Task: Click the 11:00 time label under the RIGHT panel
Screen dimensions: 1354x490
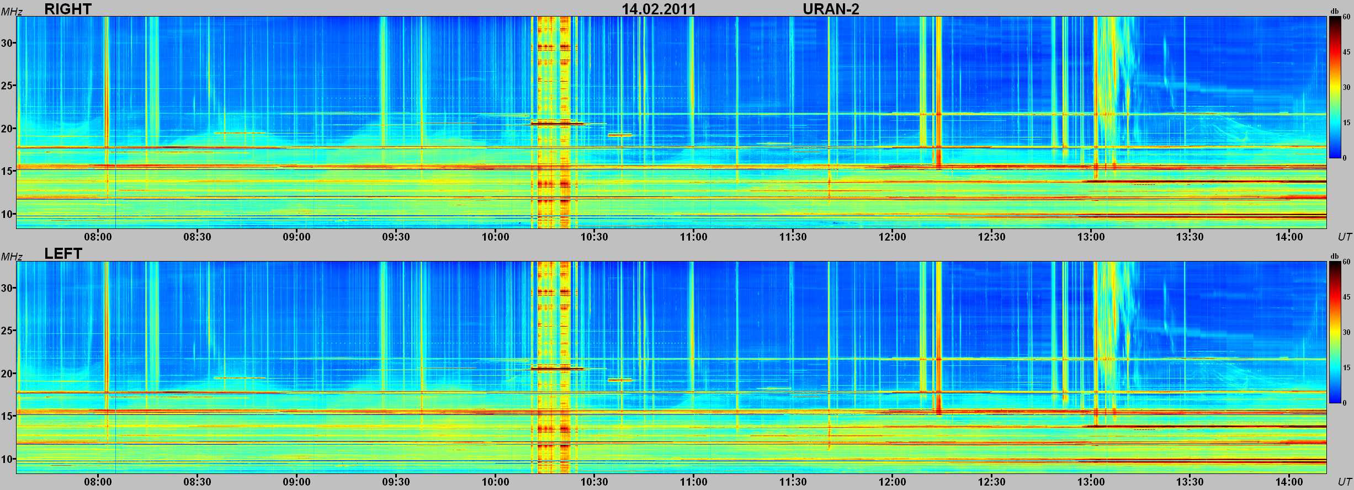Action: click(x=694, y=237)
